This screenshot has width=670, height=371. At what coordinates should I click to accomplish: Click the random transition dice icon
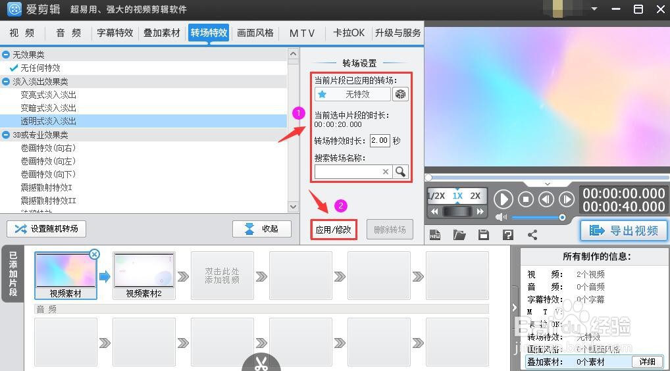point(400,94)
